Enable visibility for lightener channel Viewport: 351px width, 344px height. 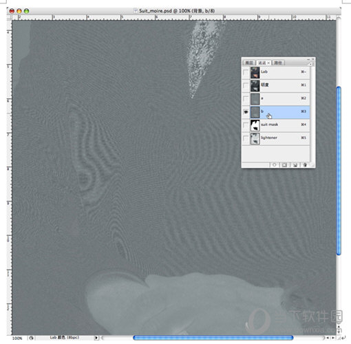coord(246,138)
